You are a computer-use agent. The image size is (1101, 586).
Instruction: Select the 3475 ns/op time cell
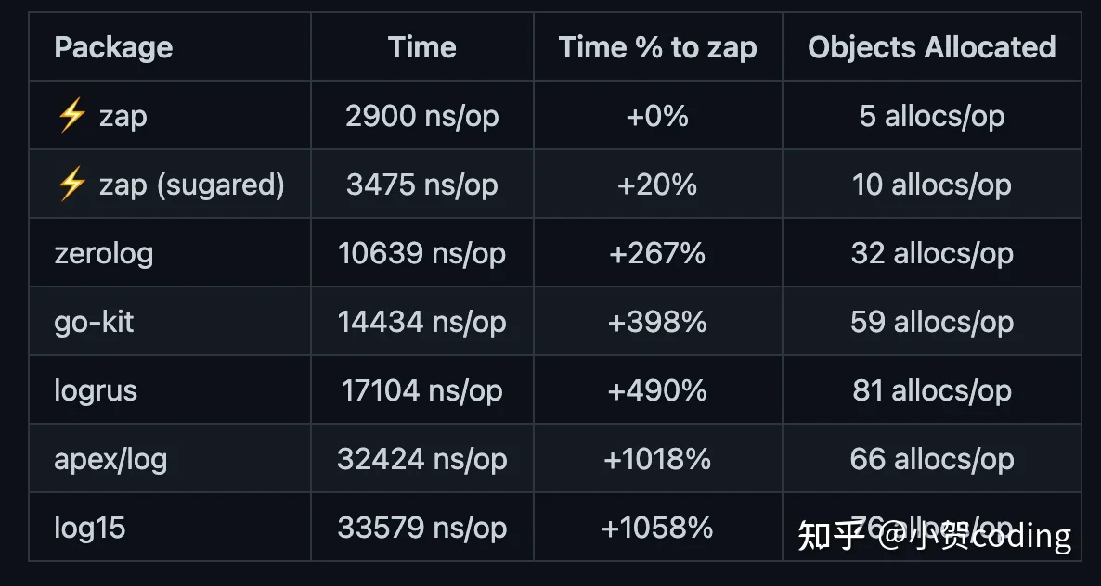[x=422, y=185]
